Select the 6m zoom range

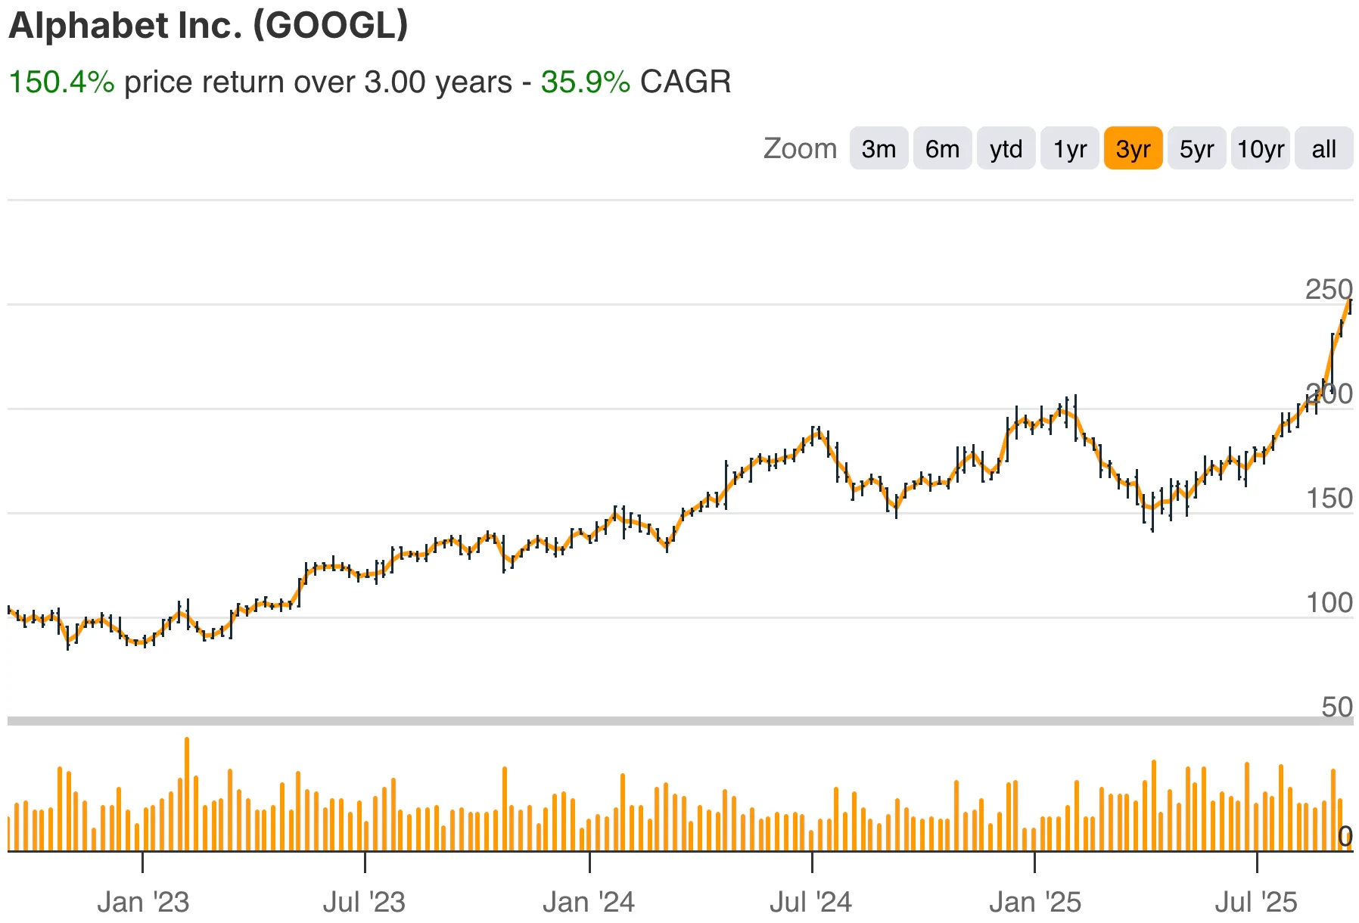942,149
